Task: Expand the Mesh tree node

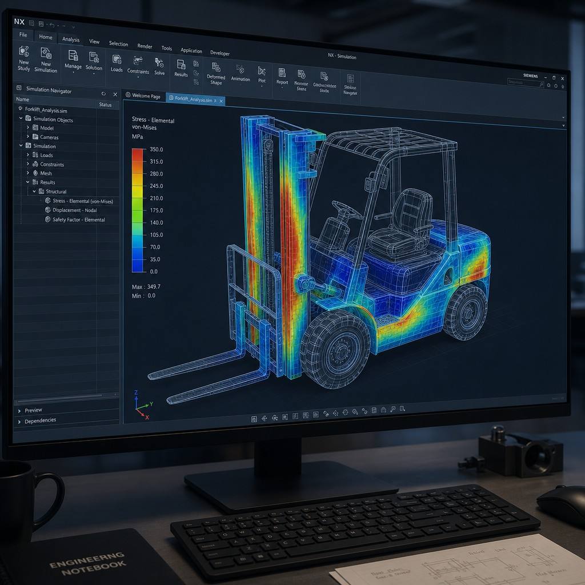Action: pos(27,173)
